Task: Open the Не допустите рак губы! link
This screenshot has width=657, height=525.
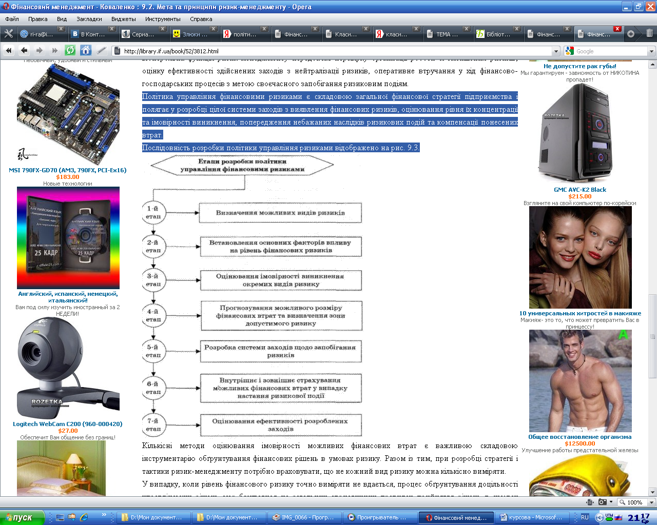Action: click(x=580, y=66)
